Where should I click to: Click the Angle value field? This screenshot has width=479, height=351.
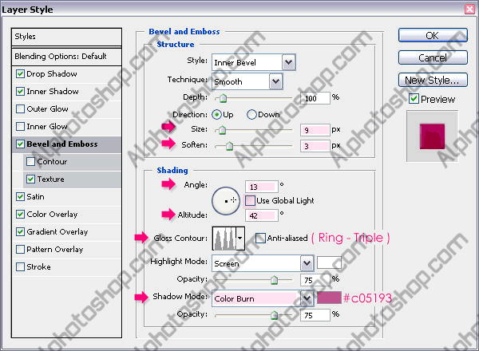(x=262, y=187)
